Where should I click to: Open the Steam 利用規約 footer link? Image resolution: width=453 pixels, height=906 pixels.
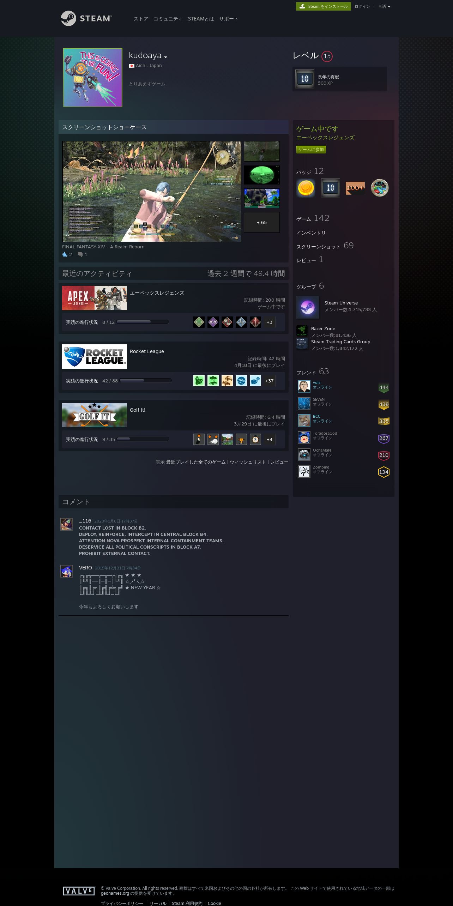(x=187, y=903)
